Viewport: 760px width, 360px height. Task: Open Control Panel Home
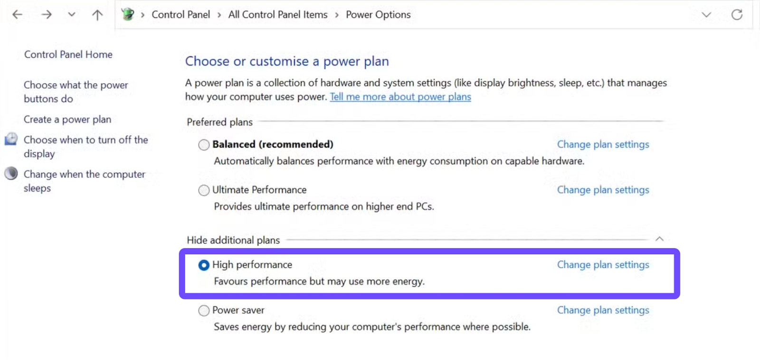(x=68, y=55)
